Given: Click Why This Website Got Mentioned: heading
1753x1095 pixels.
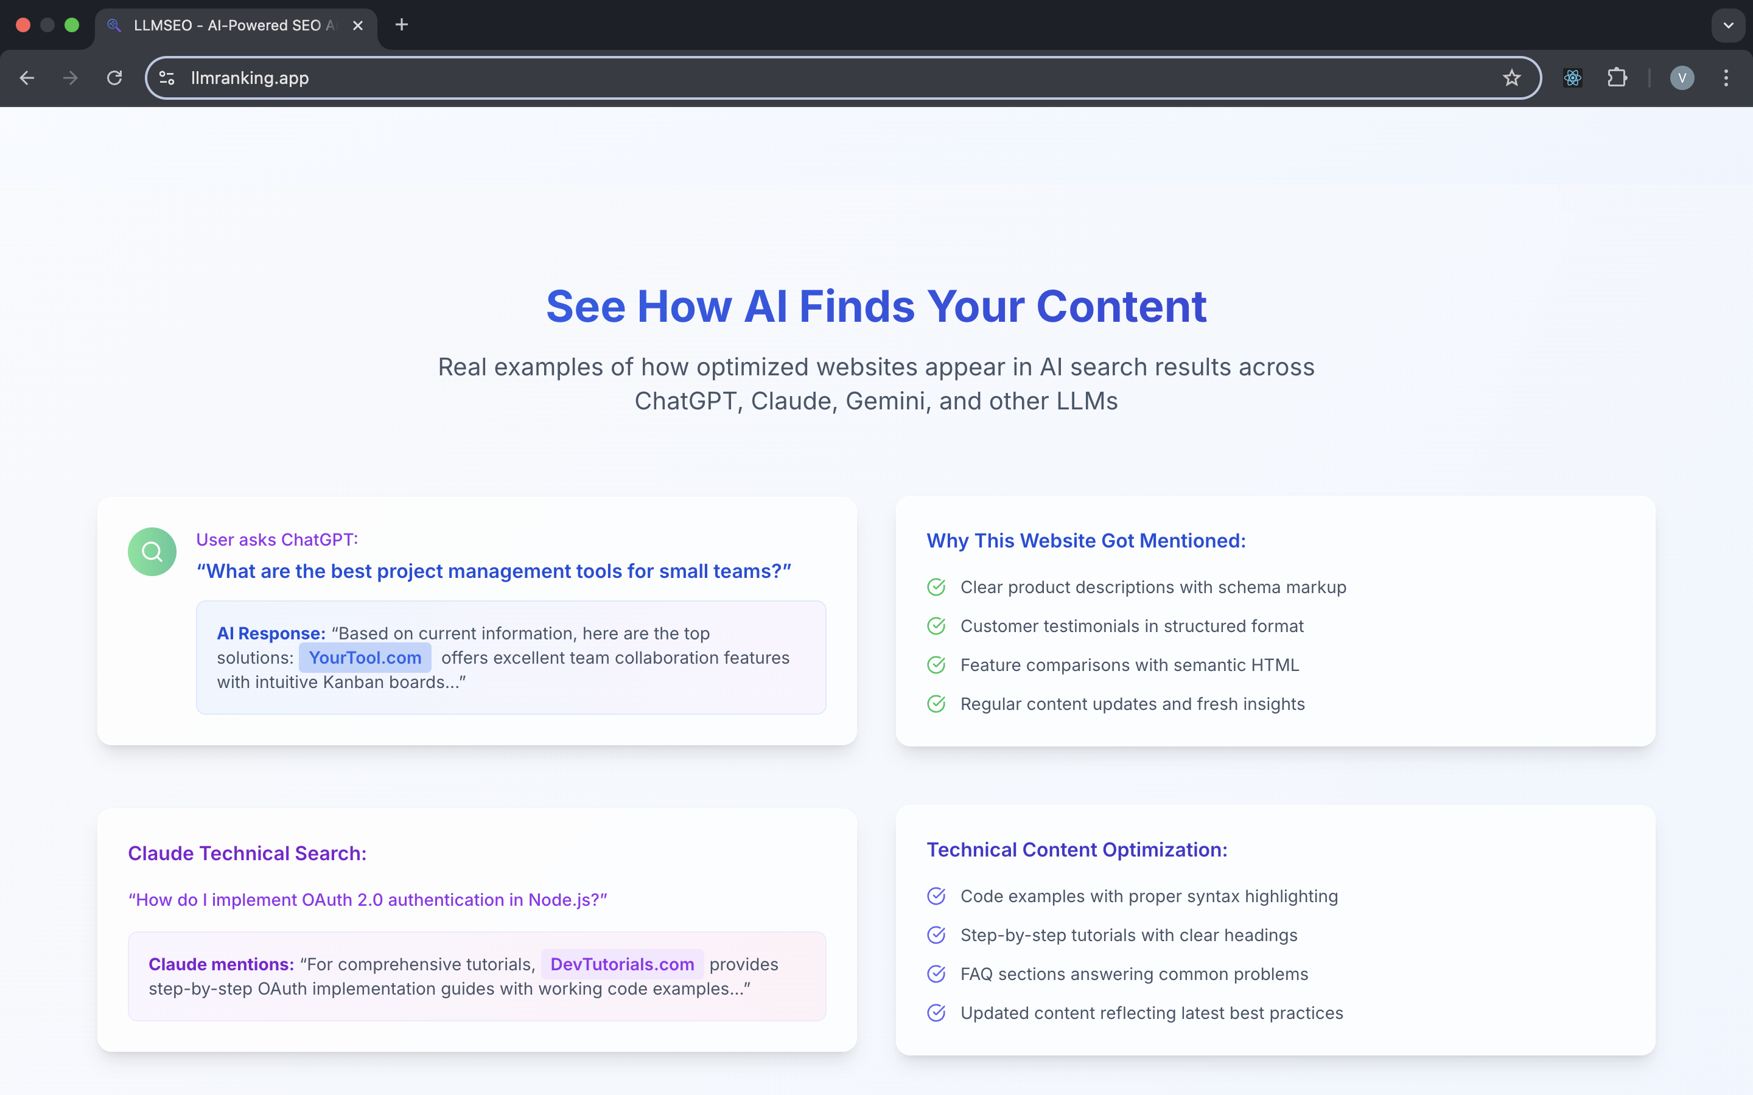Looking at the screenshot, I should tap(1086, 540).
